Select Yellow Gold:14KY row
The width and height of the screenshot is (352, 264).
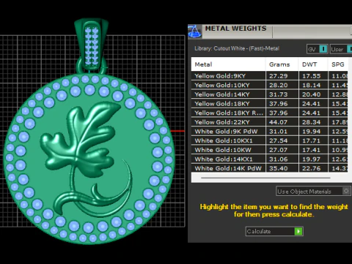click(x=269, y=95)
